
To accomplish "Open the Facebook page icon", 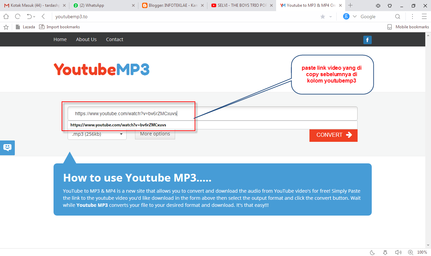I will tap(367, 40).
